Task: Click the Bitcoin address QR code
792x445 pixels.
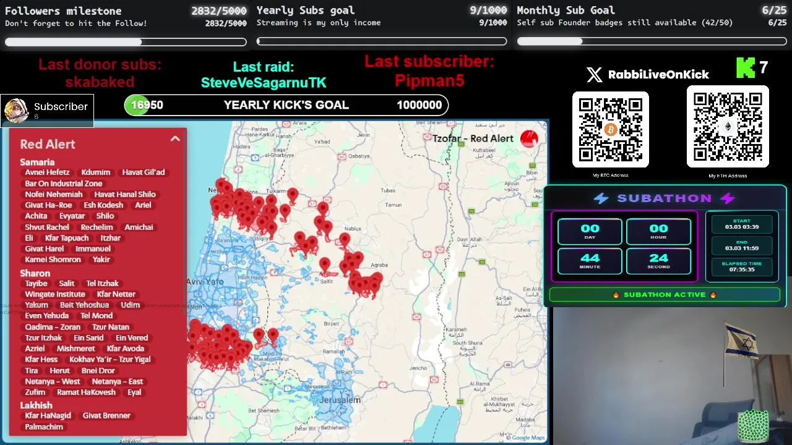Action: pos(611,130)
